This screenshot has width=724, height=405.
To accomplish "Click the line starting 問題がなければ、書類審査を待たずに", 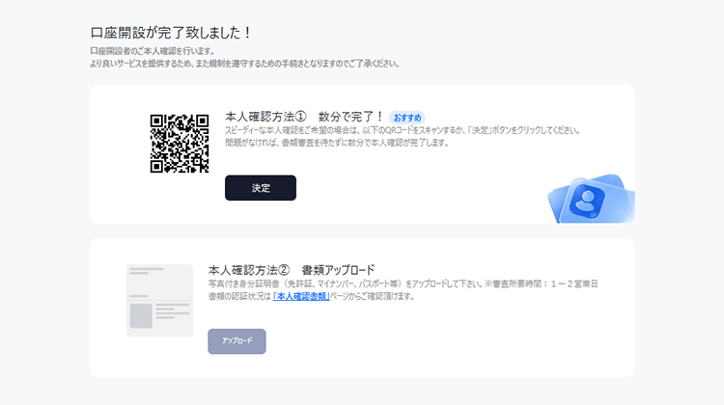I will pos(337,143).
